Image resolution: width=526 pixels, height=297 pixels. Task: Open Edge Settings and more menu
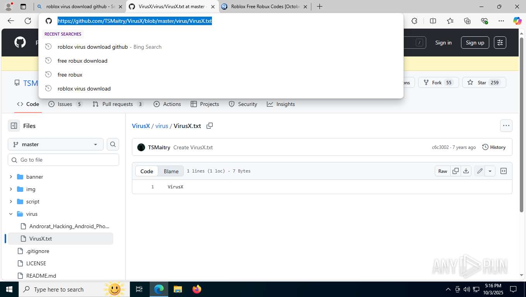click(501, 21)
